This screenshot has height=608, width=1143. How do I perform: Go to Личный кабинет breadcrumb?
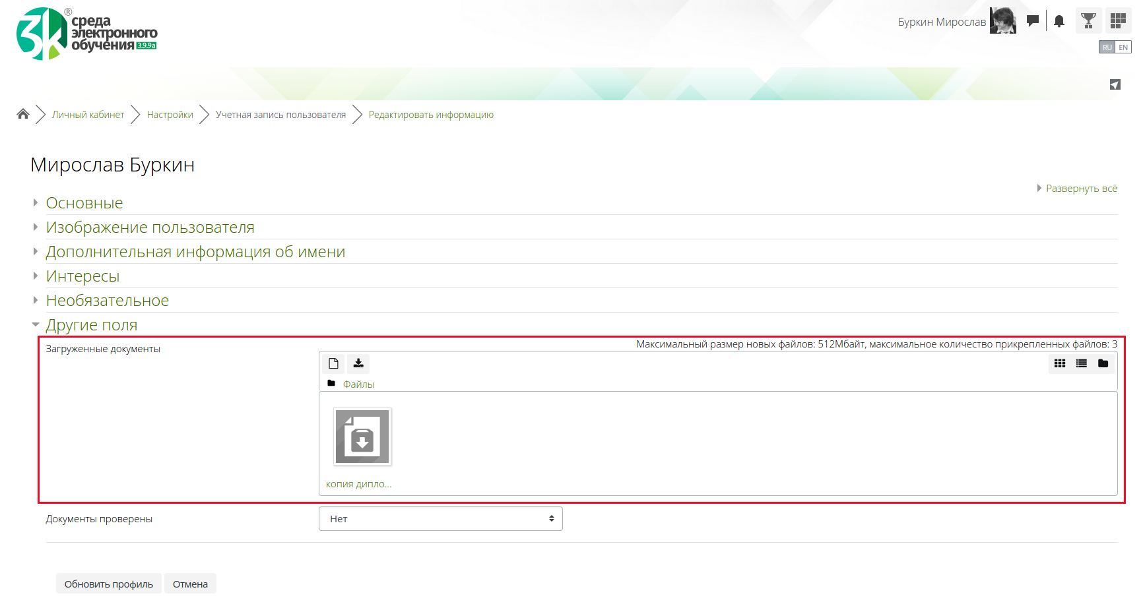click(88, 115)
